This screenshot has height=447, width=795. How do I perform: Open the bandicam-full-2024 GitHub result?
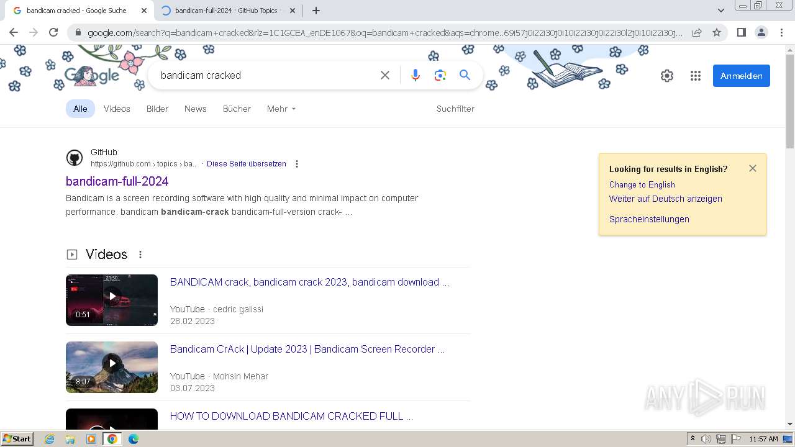(117, 181)
